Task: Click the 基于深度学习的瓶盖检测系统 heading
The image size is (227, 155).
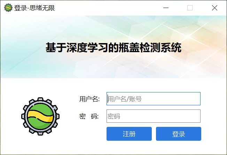Action: pyautogui.click(x=113, y=47)
